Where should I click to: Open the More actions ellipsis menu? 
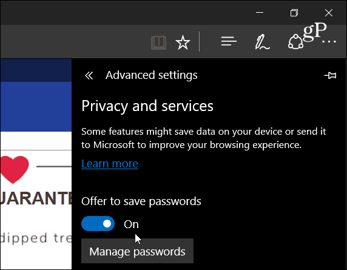tap(329, 41)
